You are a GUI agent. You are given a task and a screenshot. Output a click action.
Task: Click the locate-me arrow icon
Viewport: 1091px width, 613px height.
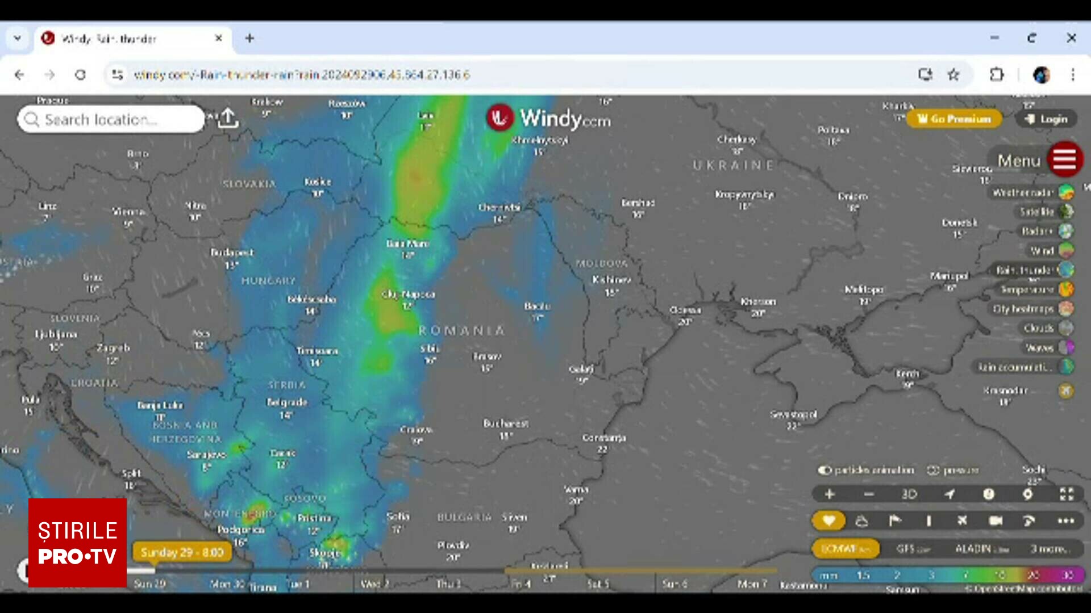(x=950, y=494)
